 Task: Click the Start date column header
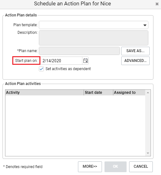[x=98, y=93]
